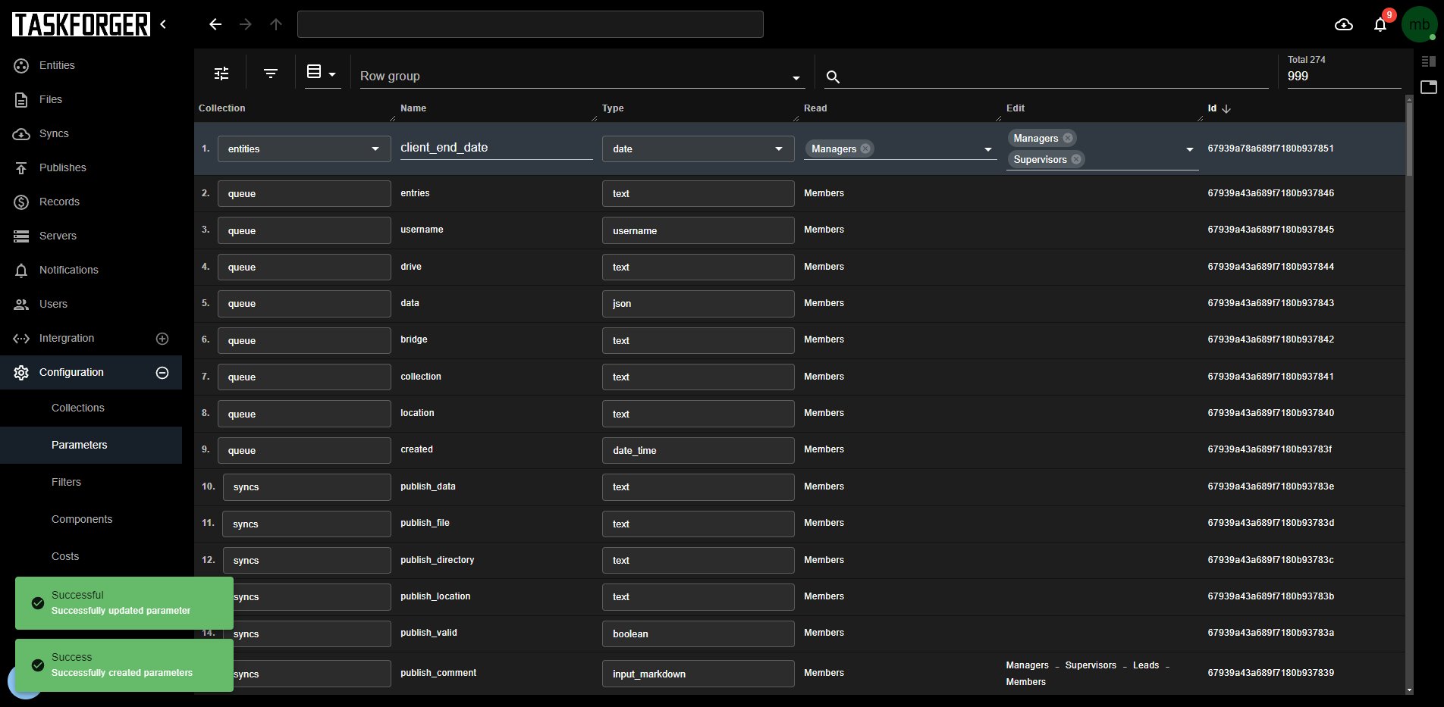Click the username type cell in row 3
This screenshot has height=707, width=1444.
pos(698,230)
